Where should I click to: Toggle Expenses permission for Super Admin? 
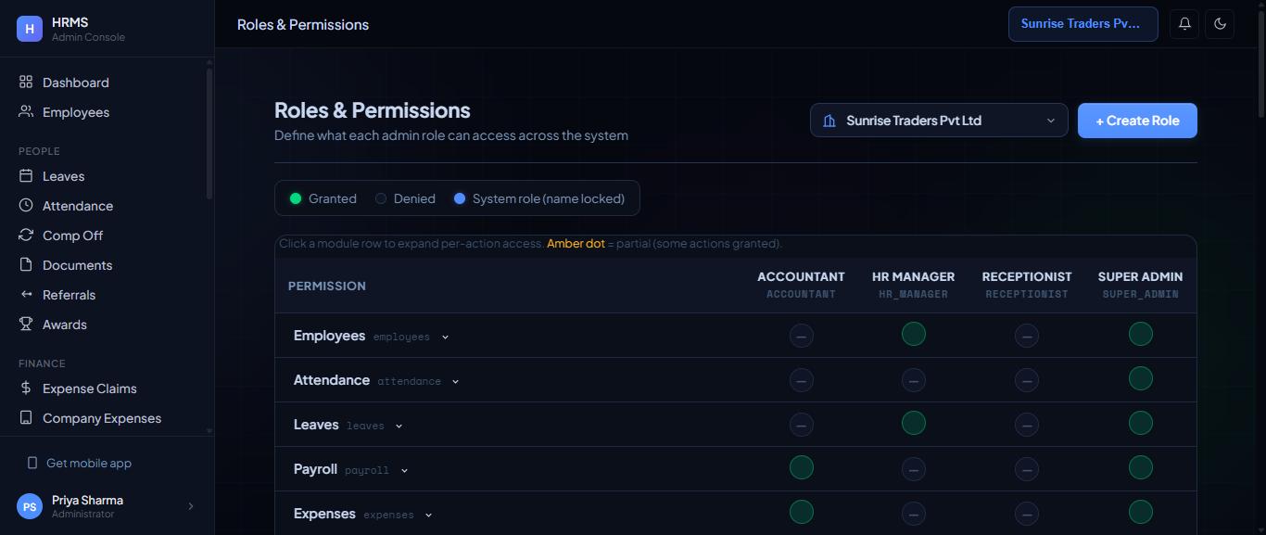pyautogui.click(x=1141, y=512)
